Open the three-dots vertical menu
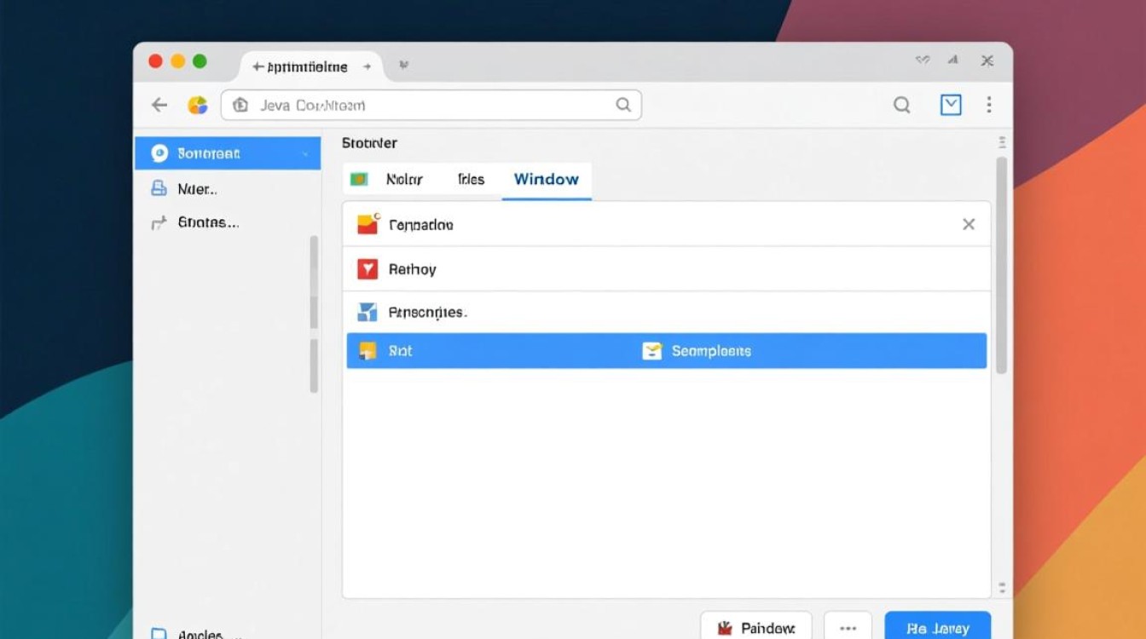 [989, 105]
